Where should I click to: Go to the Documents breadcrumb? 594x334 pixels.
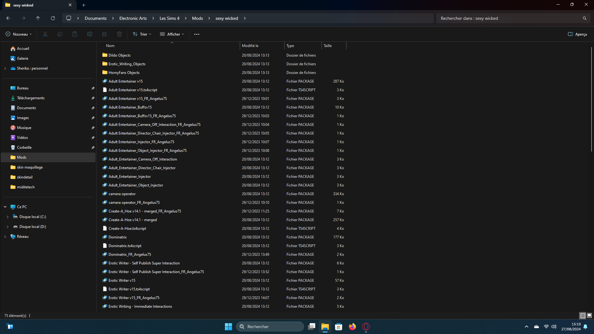pyautogui.click(x=96, y=18)
